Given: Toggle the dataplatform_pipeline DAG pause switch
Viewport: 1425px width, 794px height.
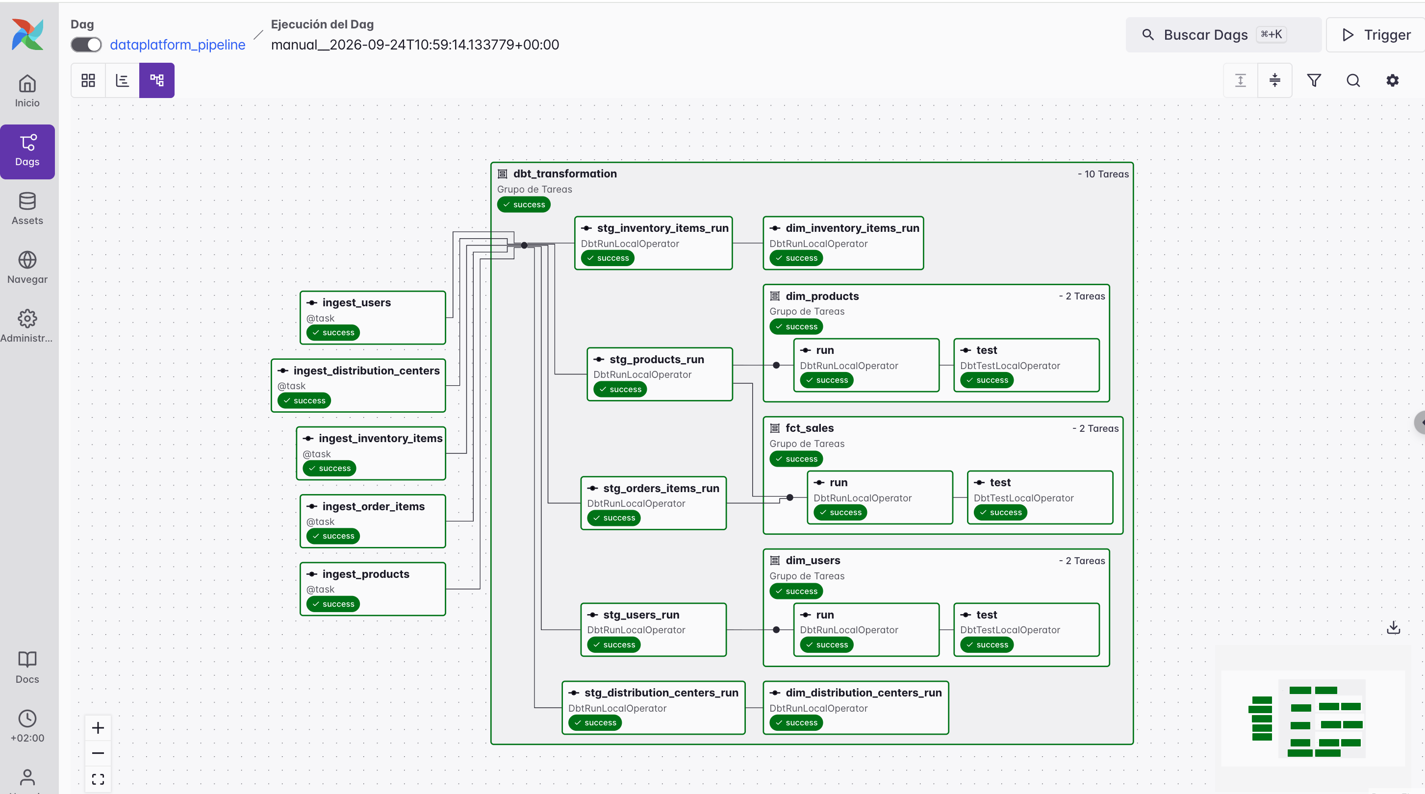Looking at the screenshot, I should 86,45.
